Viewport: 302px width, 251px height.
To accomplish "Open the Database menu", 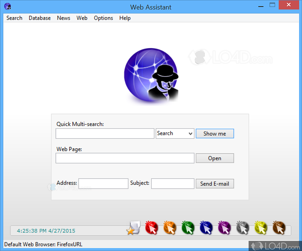I will coord(40,18).
